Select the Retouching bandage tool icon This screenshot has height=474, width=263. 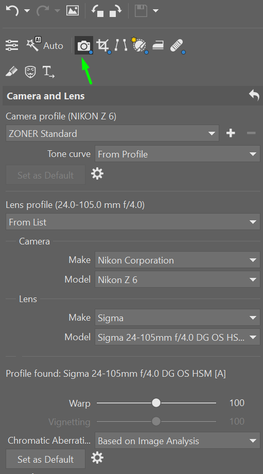click(x=177, y=46)
